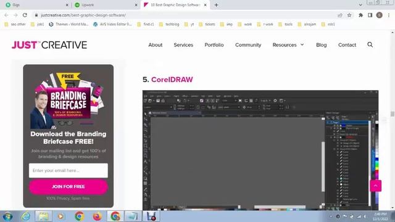Open the Community menu item
Screen dimensions: 395x222
click(248, 45)
